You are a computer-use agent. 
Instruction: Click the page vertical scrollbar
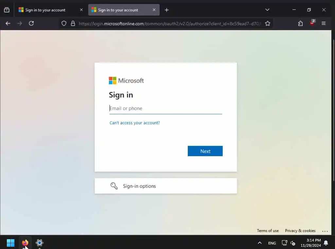[333, 110]
